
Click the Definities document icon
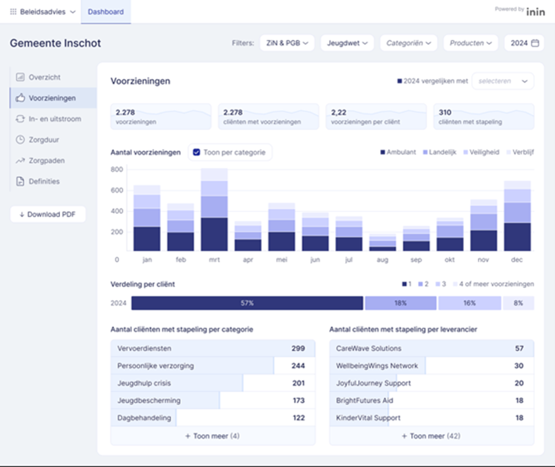[x=20, y=182]
